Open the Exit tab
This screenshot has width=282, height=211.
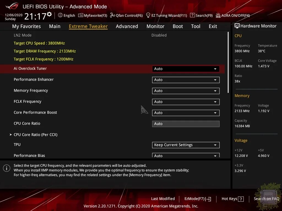[213, 26]
